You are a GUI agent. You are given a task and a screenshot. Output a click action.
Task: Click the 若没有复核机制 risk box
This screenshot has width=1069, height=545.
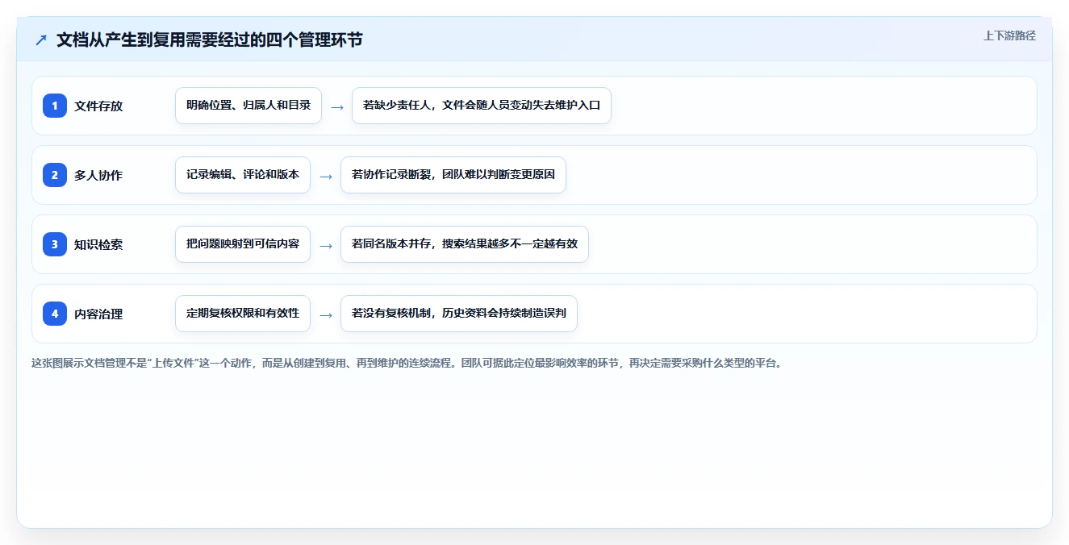tap(459, 314)
